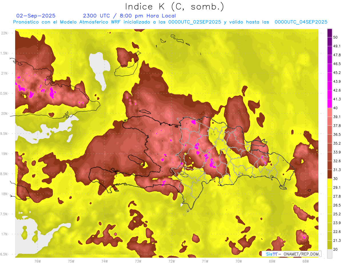Click the '42.6' colorbar value
Viewport: 343px width, 265px height.
coord(337,90)
